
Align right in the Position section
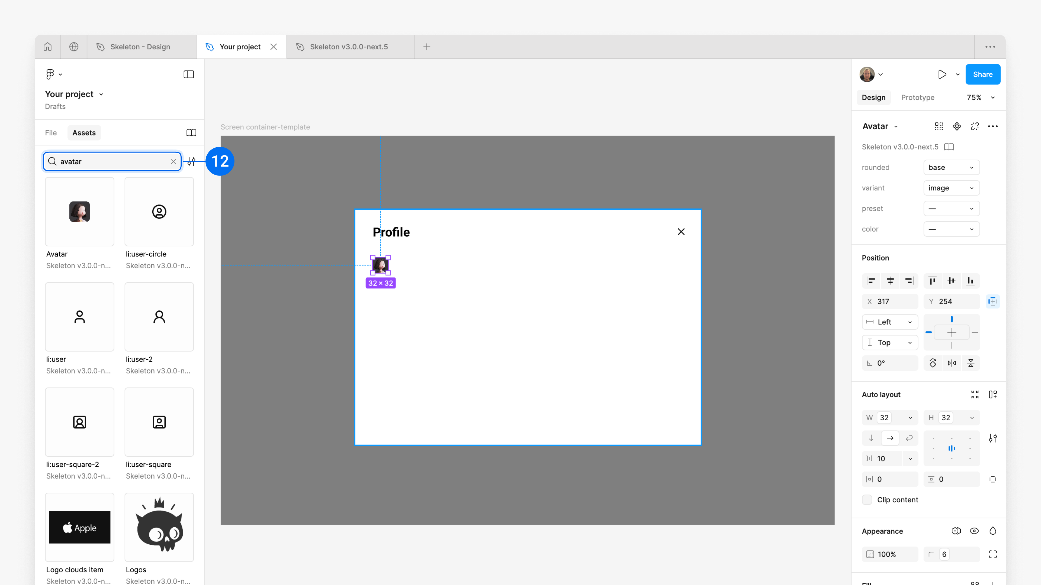coord(909,281)
